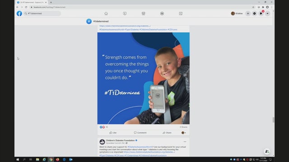Close the #T1determined browser tab
This screenshot has width=289, height=162.
[46, 2]
